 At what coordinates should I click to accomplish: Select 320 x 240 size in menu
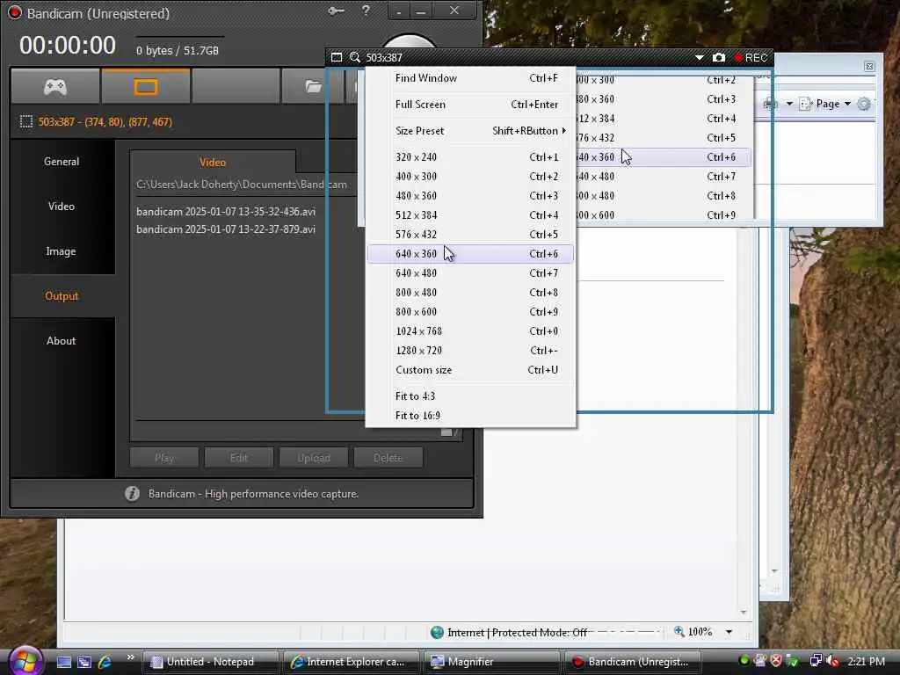pyautogui.click(x=470, y=157)
